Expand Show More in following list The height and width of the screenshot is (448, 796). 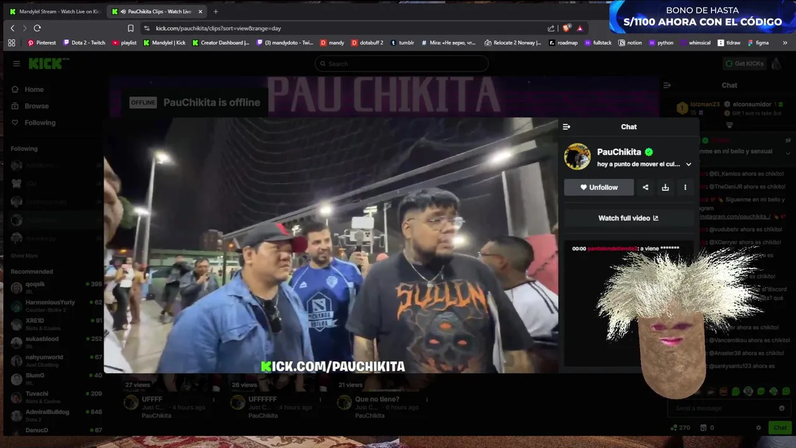tap(24, 256)
